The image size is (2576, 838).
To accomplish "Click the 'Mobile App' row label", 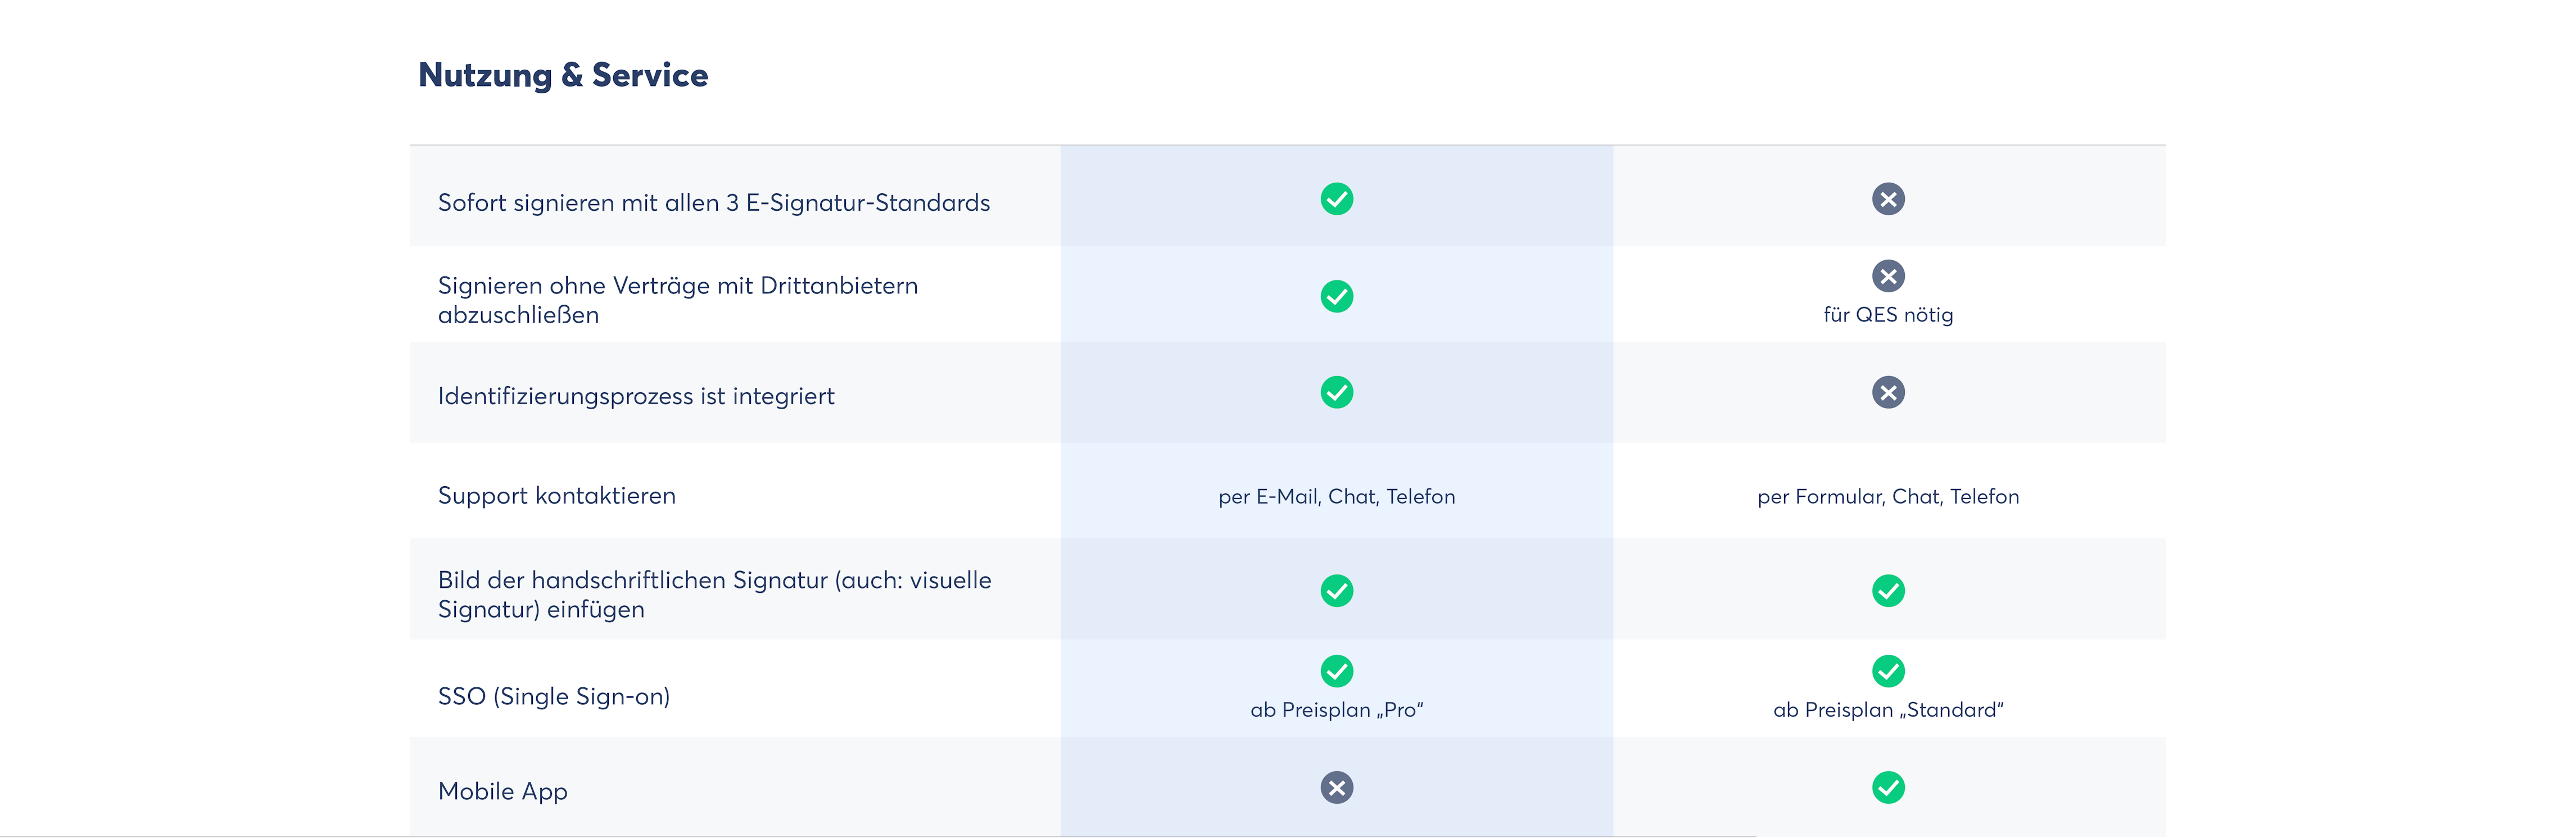I will pyautogui.click(x=503, y=791).
